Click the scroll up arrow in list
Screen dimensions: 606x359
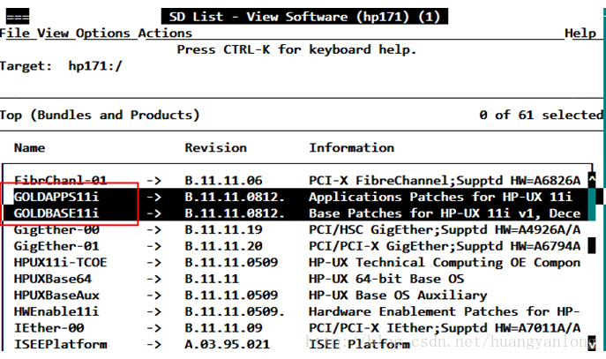click(x=592, y=180)
